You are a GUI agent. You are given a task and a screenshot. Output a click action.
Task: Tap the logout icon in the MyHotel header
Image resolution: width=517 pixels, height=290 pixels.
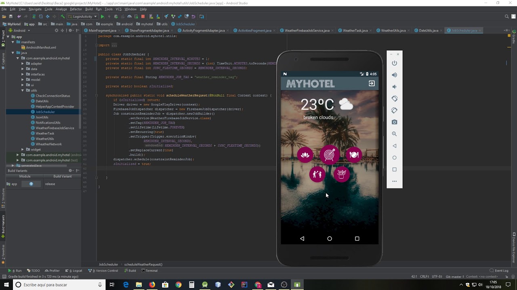[x=372, y=83]
